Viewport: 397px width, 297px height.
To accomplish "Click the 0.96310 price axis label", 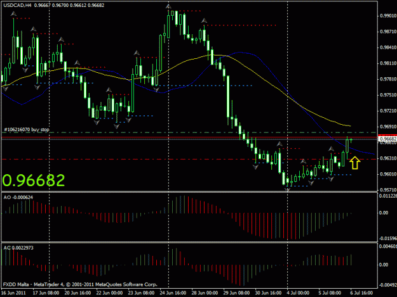I will coord(388,158).
